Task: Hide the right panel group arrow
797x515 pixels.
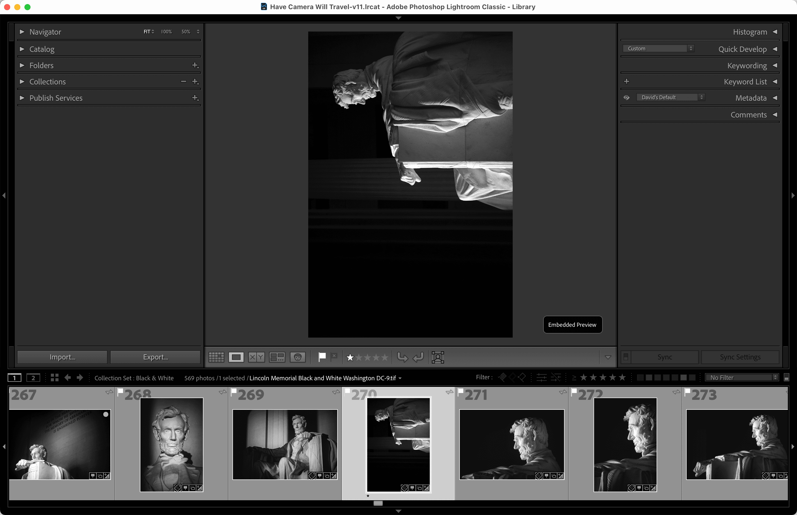Action: click(x=793, y=195)
